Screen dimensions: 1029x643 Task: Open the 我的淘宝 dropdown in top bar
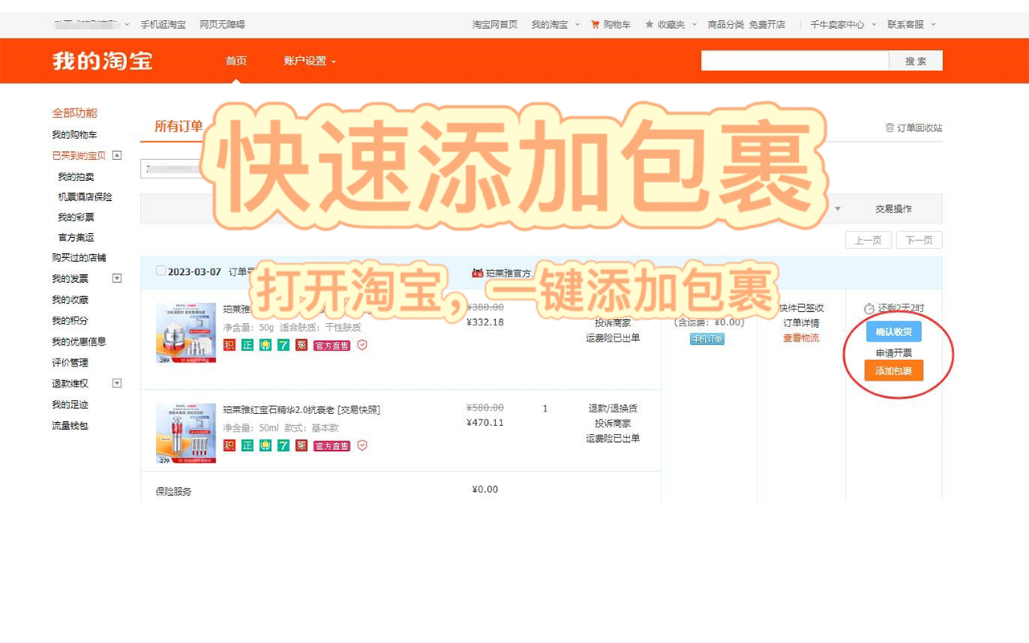pos(555,24)
